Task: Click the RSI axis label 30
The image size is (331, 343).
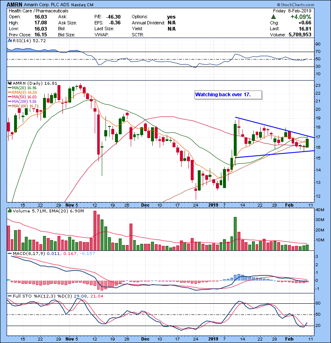Action: (x=318, y=66)
